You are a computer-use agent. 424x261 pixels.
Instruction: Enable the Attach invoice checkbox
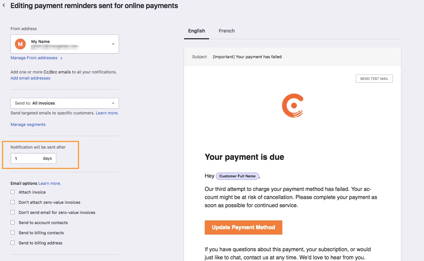pyautogui.click(x=13, y=192)
